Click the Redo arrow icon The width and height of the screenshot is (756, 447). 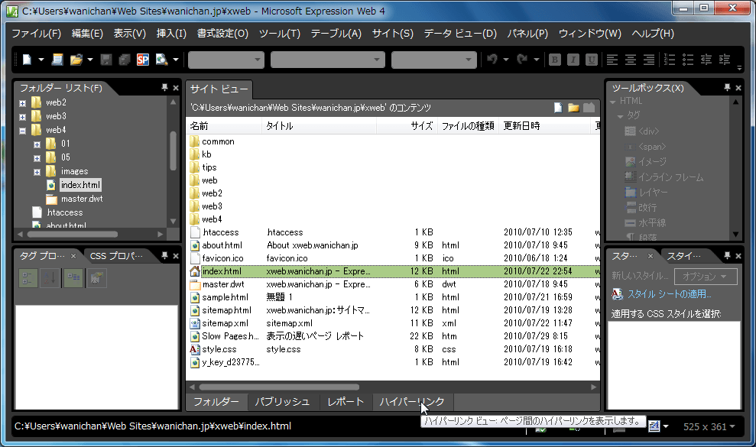coord(522,60)
